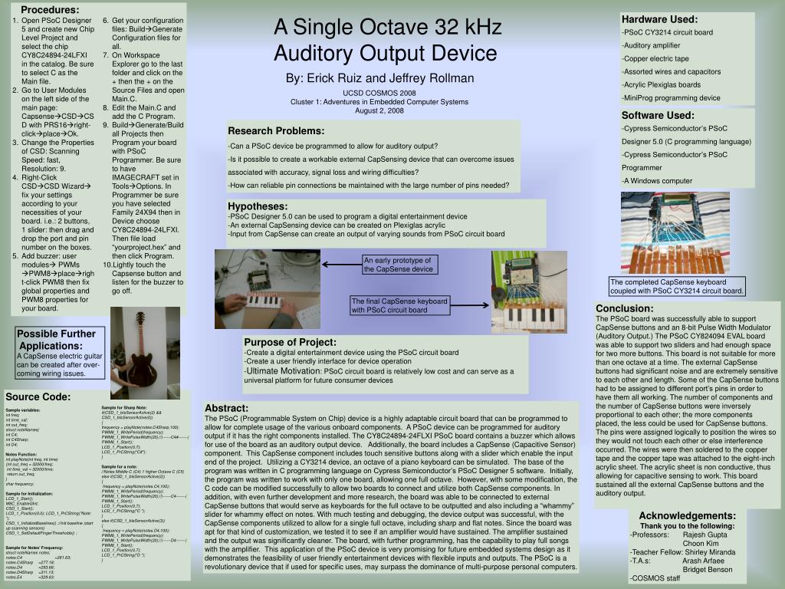This screenshot has height=589, width=785.
Task: Select the Software Used heading
Action: tap(658, 115)
